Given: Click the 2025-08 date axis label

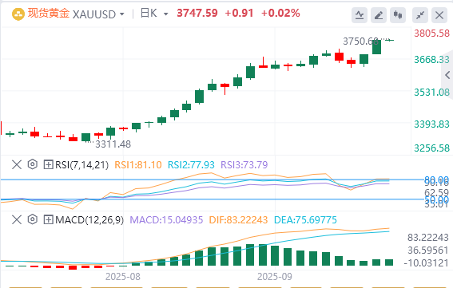Looking at the screenshot, I should pos(123,277).
